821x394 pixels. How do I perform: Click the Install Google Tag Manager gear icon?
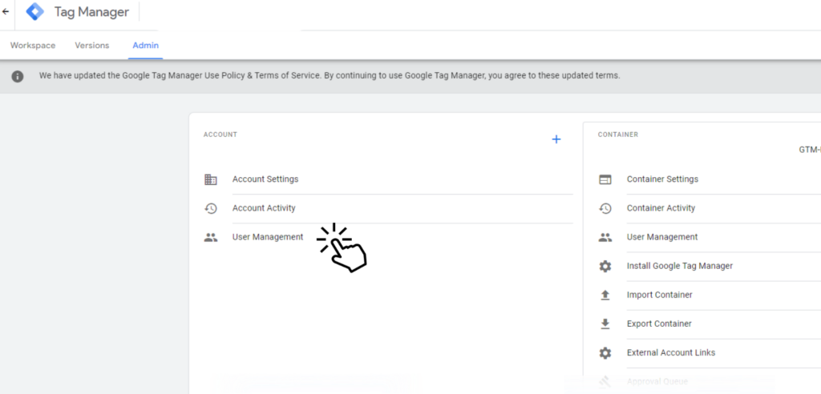[x=605, y=267]
